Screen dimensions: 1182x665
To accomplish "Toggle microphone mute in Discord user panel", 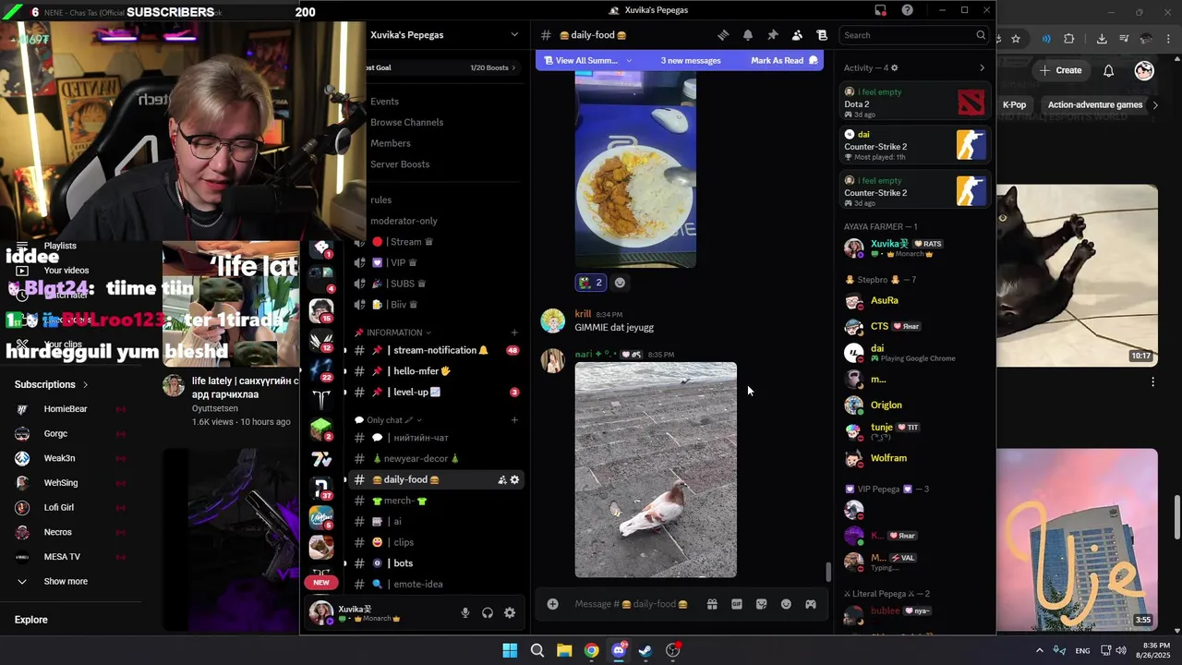I will pyautogui.click(x=465, y=612).
